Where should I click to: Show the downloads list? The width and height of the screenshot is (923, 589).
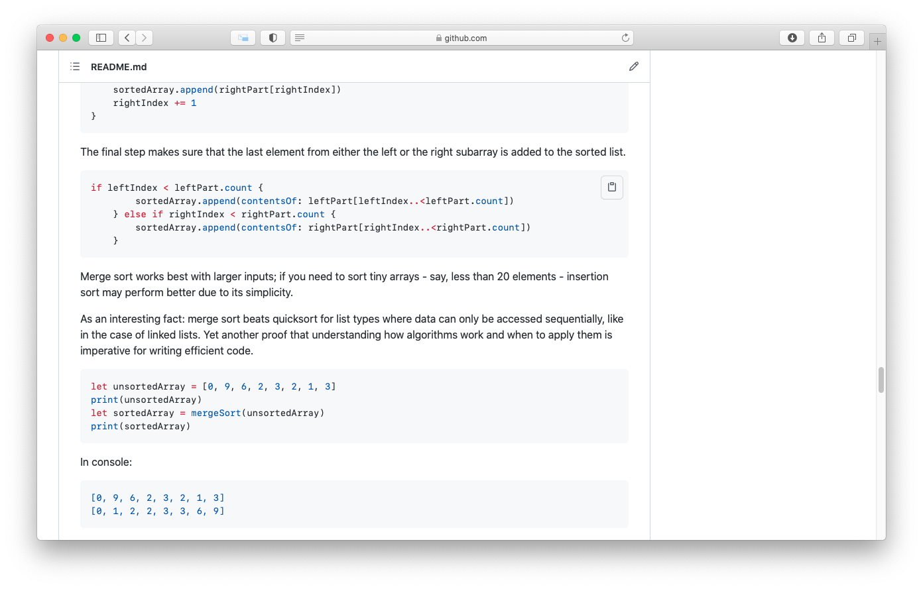pyautogui.click(x=792, y=38)
